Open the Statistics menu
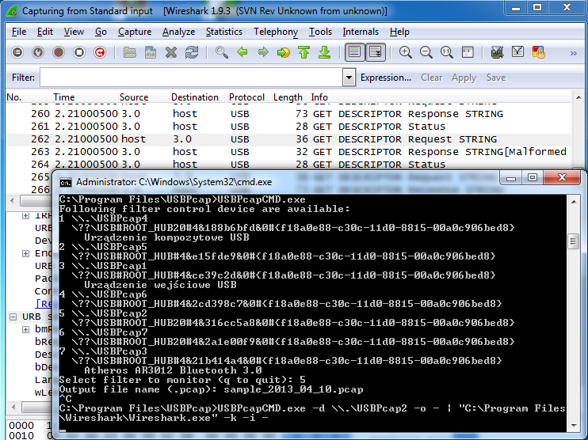 pos(224,32)
